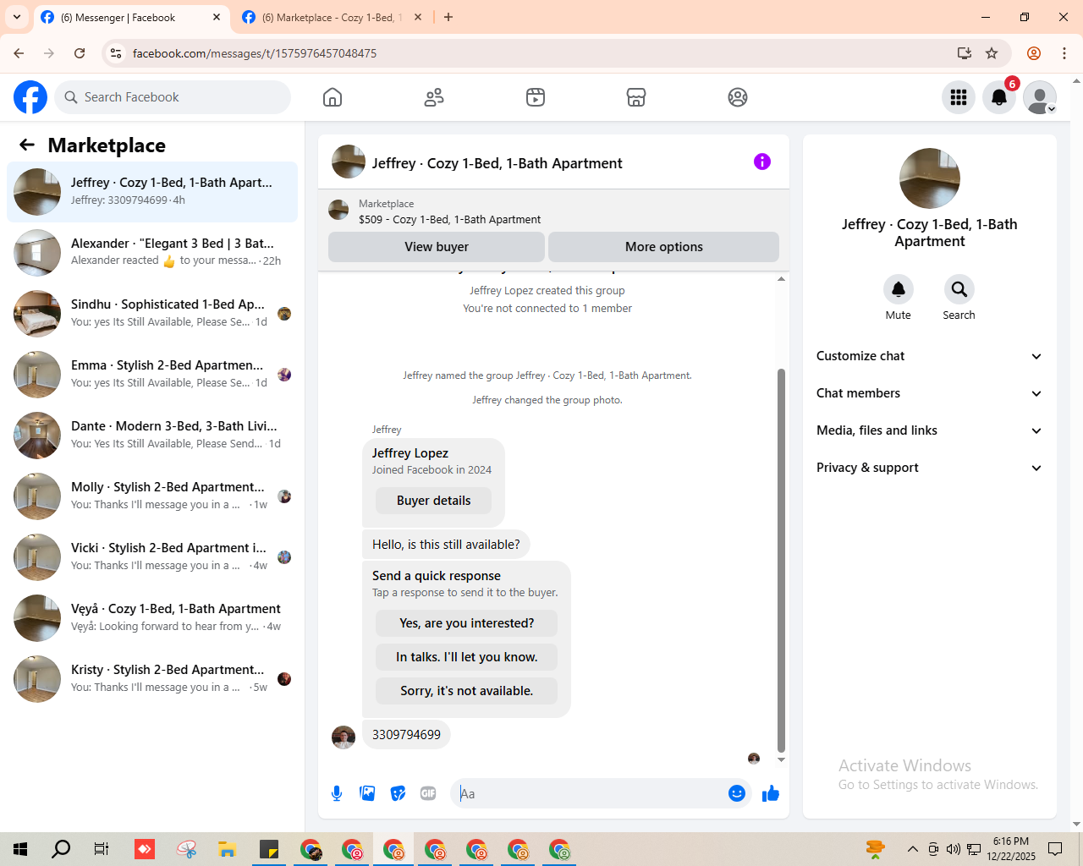Open site information icon in address bar
This screenshot has width=1083, height=866.
tap(117, 53)
